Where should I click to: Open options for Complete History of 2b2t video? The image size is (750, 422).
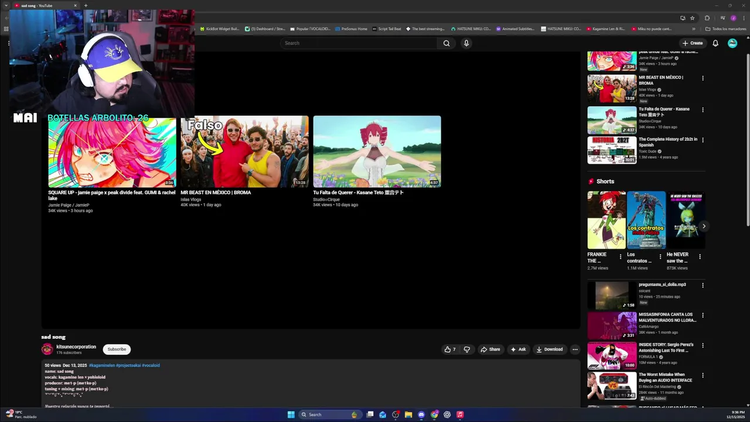703,140
